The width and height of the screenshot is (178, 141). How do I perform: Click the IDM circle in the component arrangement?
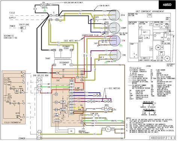coord(158,47)
